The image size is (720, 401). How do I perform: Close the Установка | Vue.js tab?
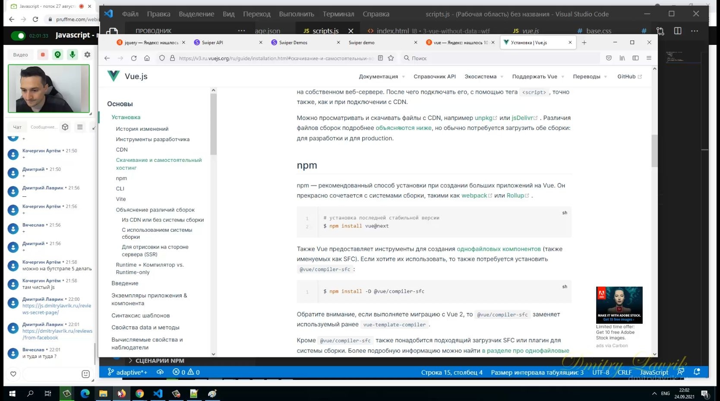(x=570, y=43)
